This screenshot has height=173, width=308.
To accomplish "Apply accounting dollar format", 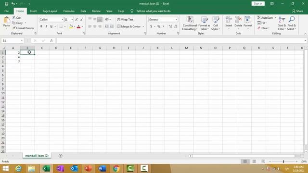I will (x=151, y=26).
